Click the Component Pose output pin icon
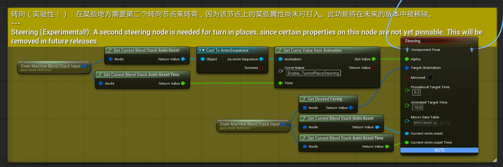Image resolution: width=503 pixels, height=167 pixels. [472, 50]
